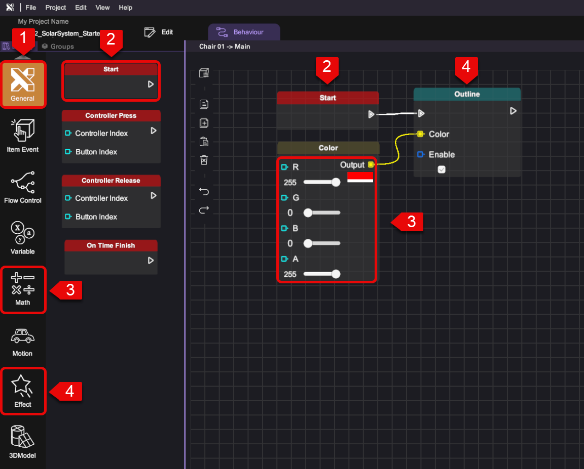Image resolution: width=584 pixels, height=469 pixels.
Task: Click the R input port of Color node
Action: [x=284, y=167]
